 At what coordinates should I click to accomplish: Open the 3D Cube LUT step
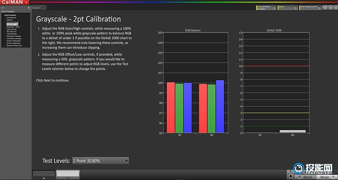click(11, 31)
